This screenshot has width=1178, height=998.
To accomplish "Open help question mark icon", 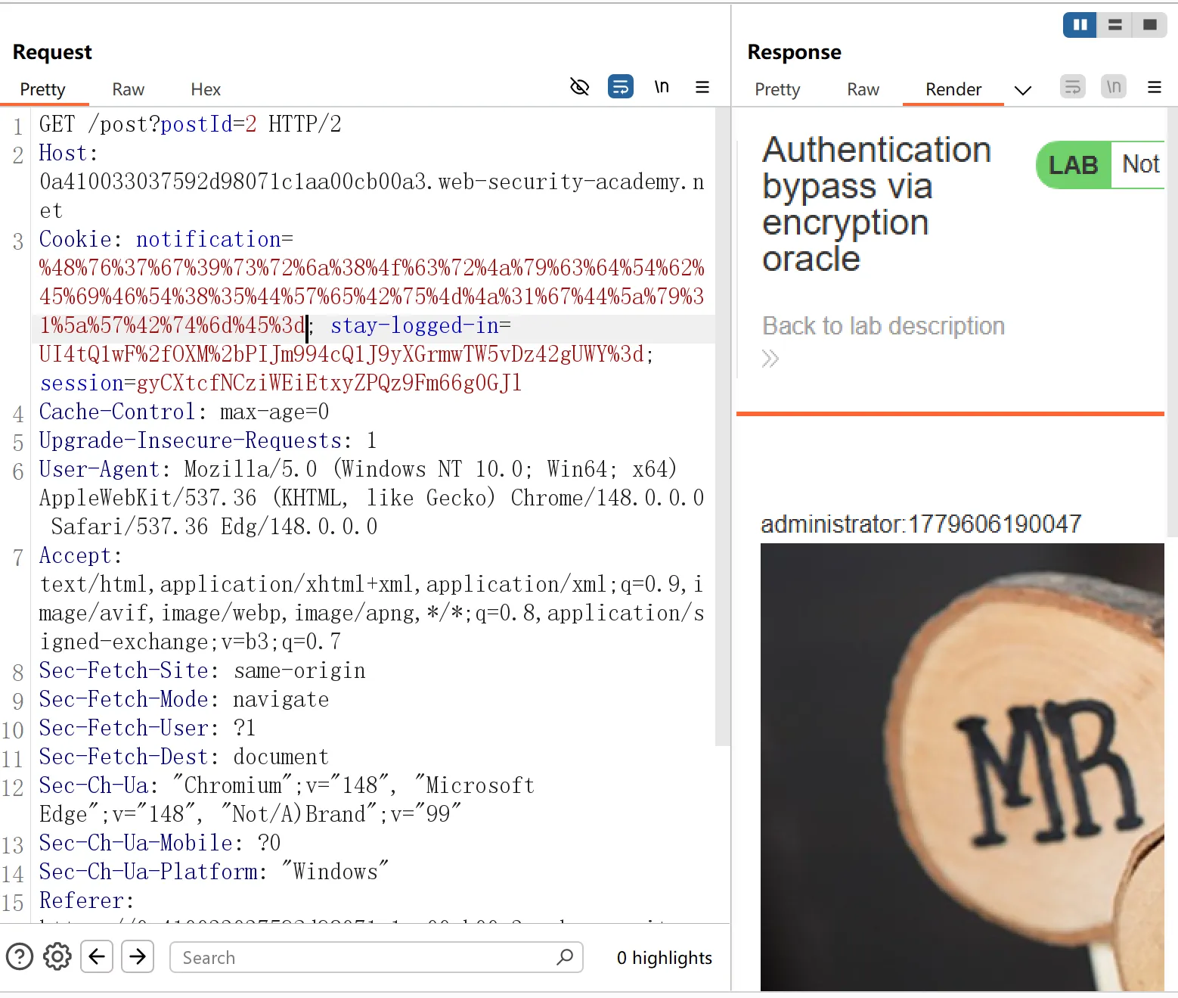I will (x=20, y=957).
